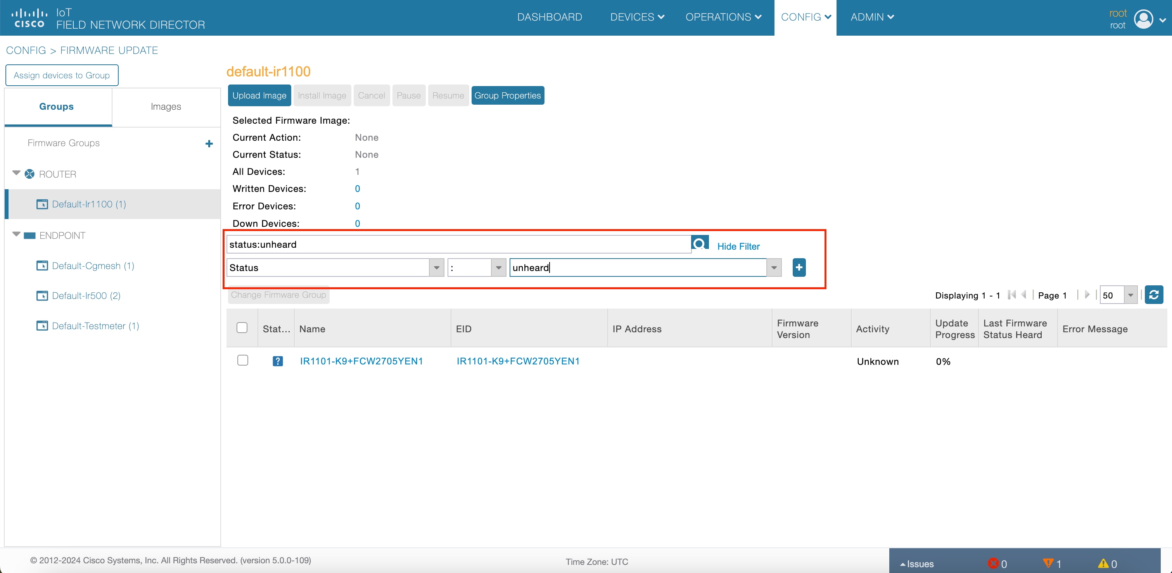Click the major issues orange icon
Screen dimensions: 1172x573
[x=1048, y=563]
